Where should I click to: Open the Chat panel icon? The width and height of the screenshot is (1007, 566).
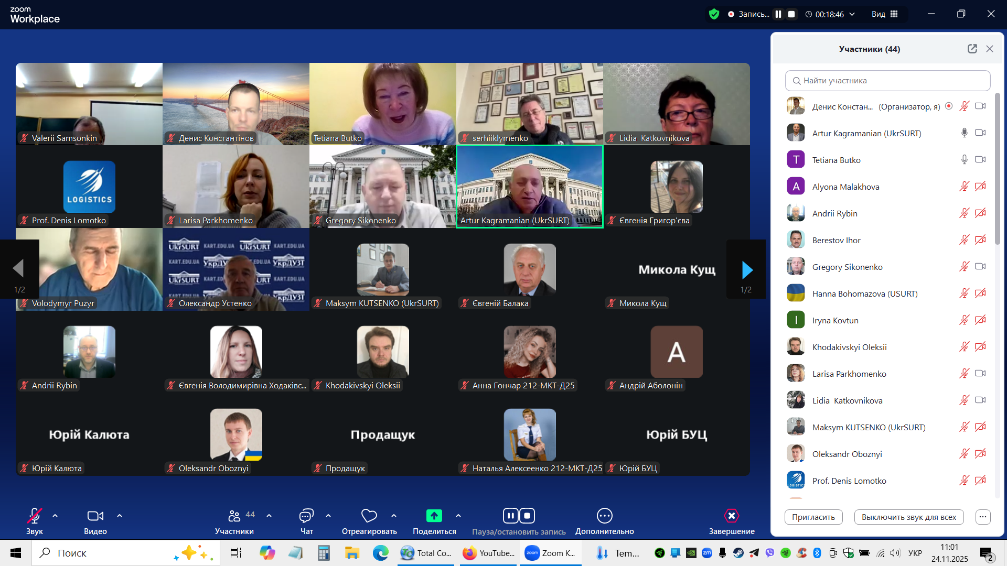[306, 516]
